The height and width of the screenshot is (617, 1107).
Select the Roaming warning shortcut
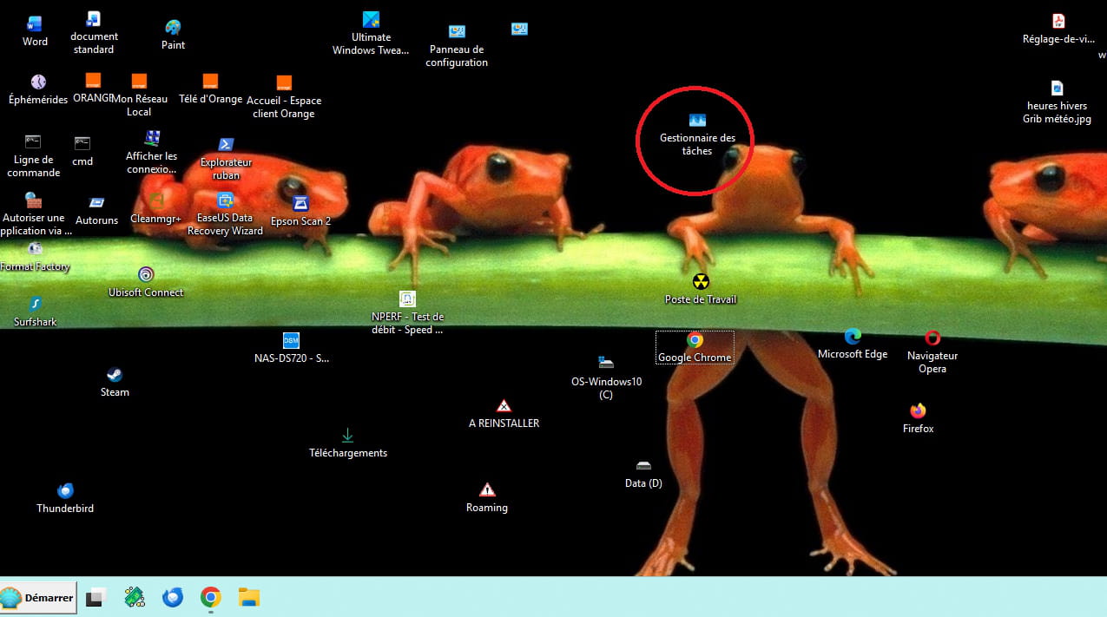487,490
